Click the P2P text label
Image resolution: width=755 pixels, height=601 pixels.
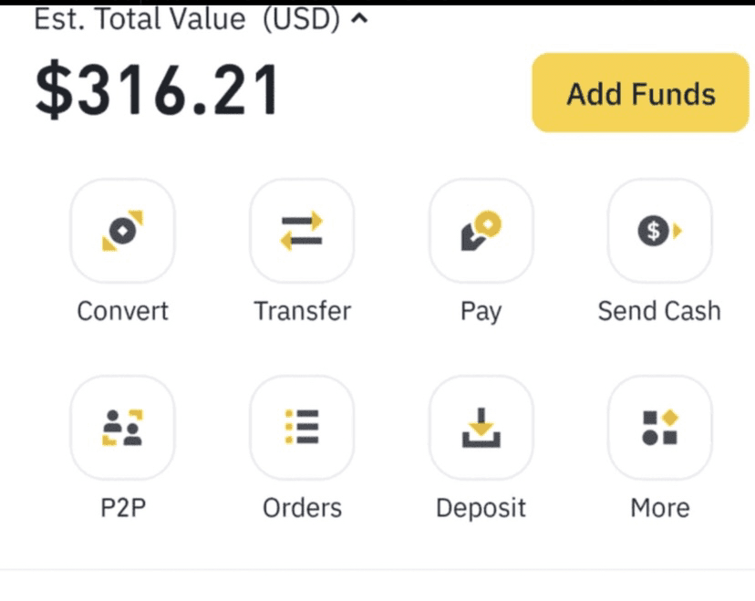(x=122, y=508)
